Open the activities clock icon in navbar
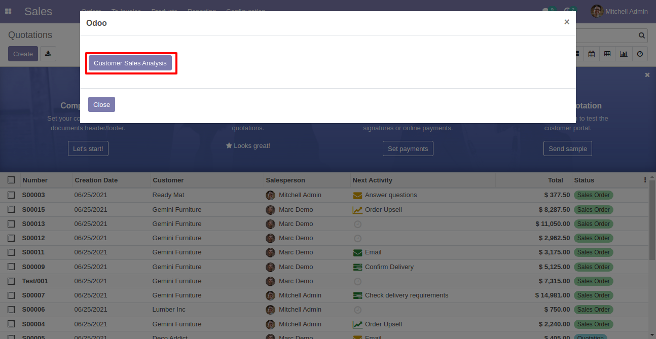Viewport: 656px width, 339px height. [567, 11]
